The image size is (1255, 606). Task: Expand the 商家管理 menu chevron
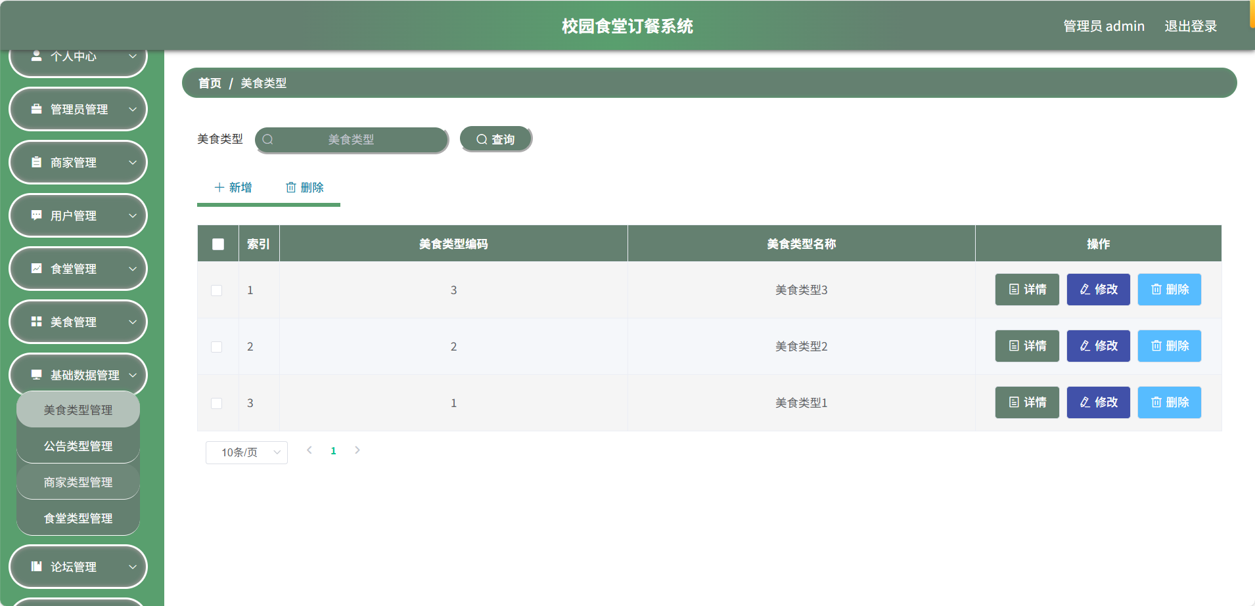point(133,162)
